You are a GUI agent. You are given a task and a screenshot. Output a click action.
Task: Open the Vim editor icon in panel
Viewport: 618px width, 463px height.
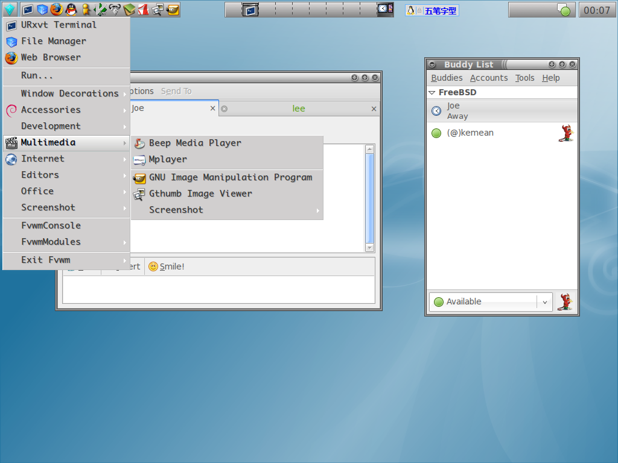101,10
